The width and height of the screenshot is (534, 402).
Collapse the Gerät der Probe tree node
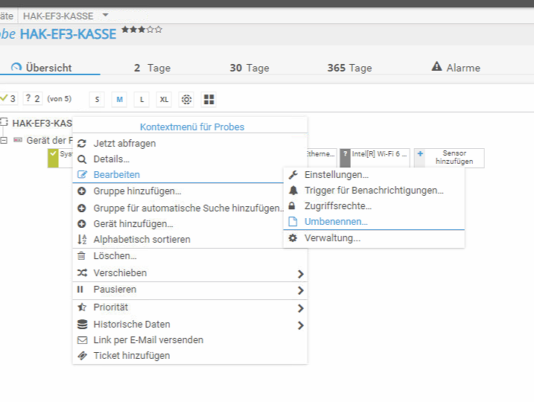tap(4, 140)
